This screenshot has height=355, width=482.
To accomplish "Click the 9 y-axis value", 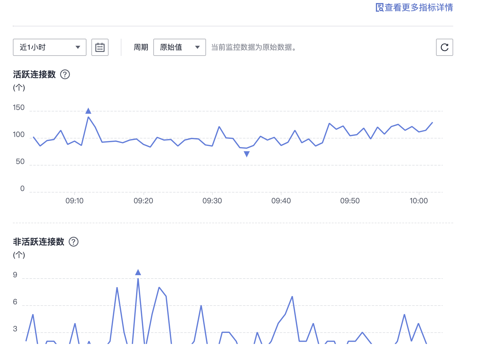I will [x=15, y=275].
